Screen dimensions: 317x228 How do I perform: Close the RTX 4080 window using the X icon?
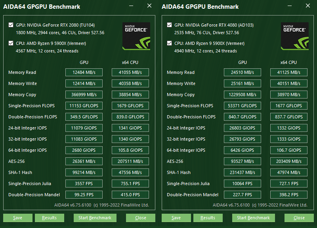pos(308,6)
